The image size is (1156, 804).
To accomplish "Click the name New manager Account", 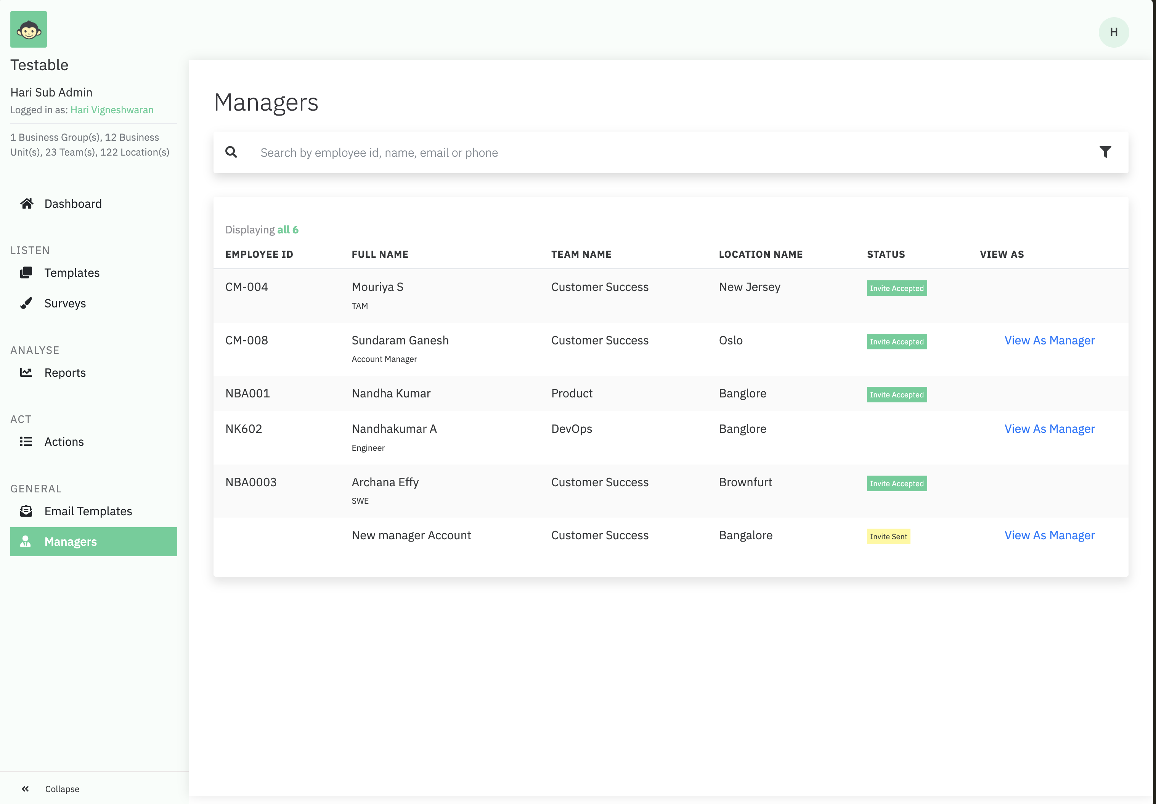I will 411,535.
